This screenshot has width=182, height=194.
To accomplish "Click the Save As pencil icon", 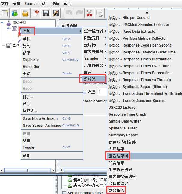I will (x=56, y=13).
